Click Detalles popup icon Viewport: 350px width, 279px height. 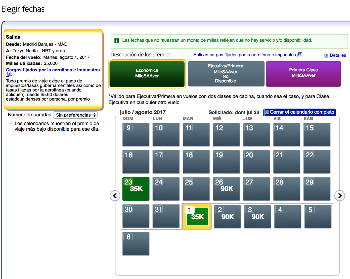326,56
